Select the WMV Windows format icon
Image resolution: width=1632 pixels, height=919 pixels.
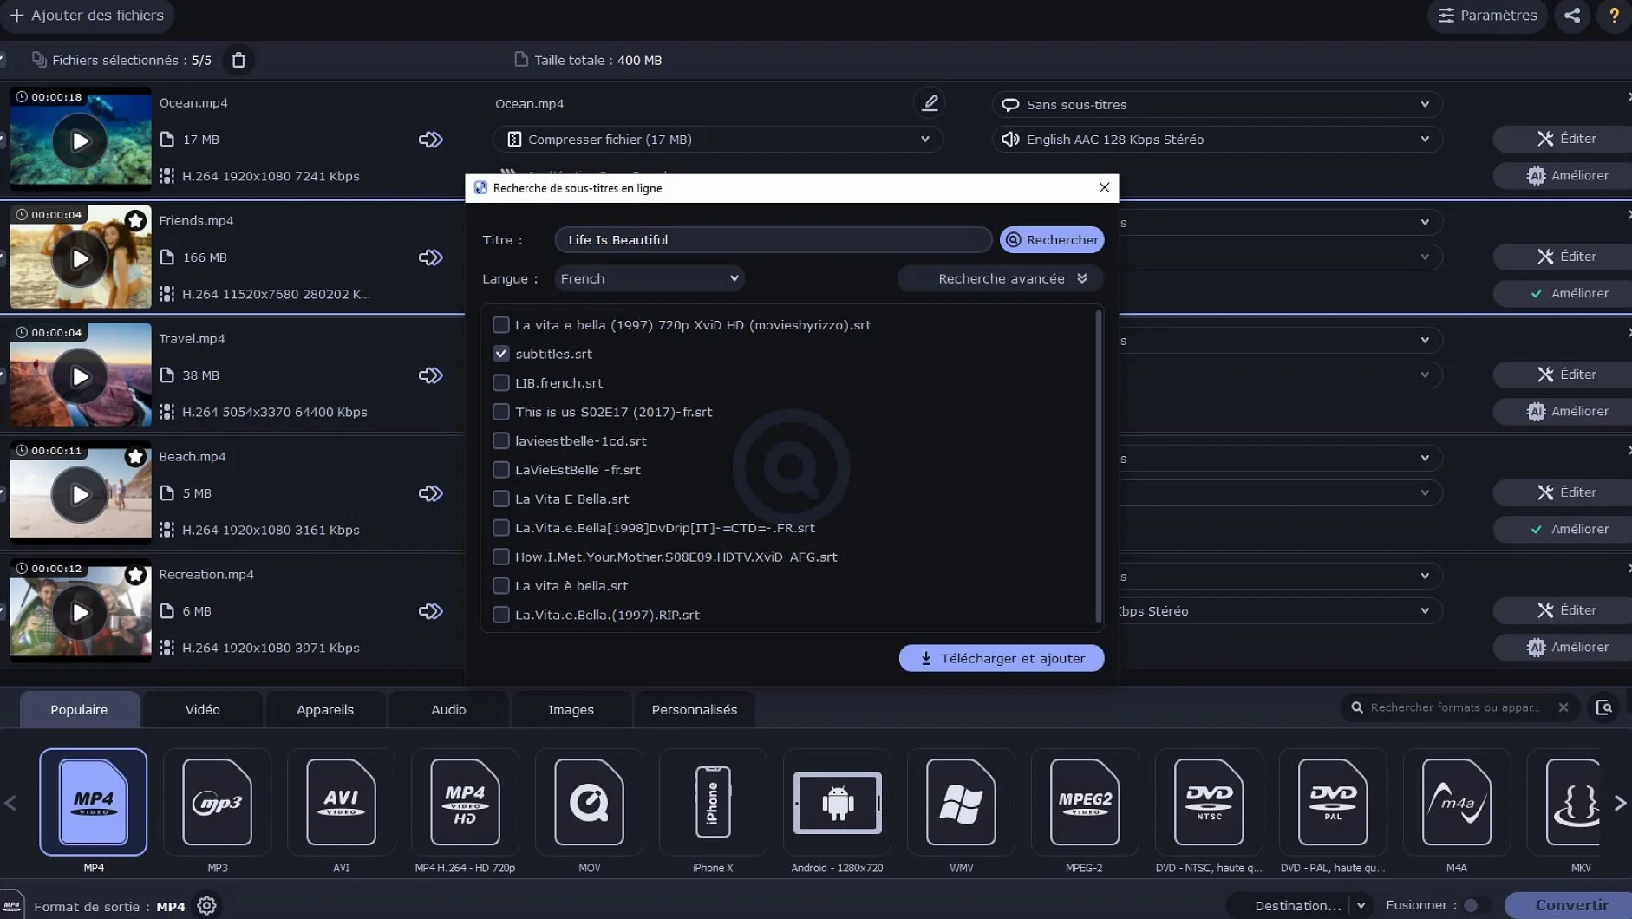click(961, 802)
